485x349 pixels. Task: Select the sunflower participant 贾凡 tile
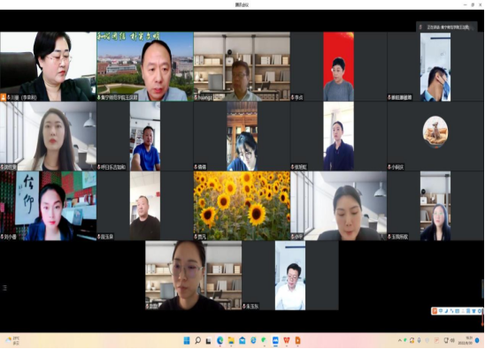point(242,206)
